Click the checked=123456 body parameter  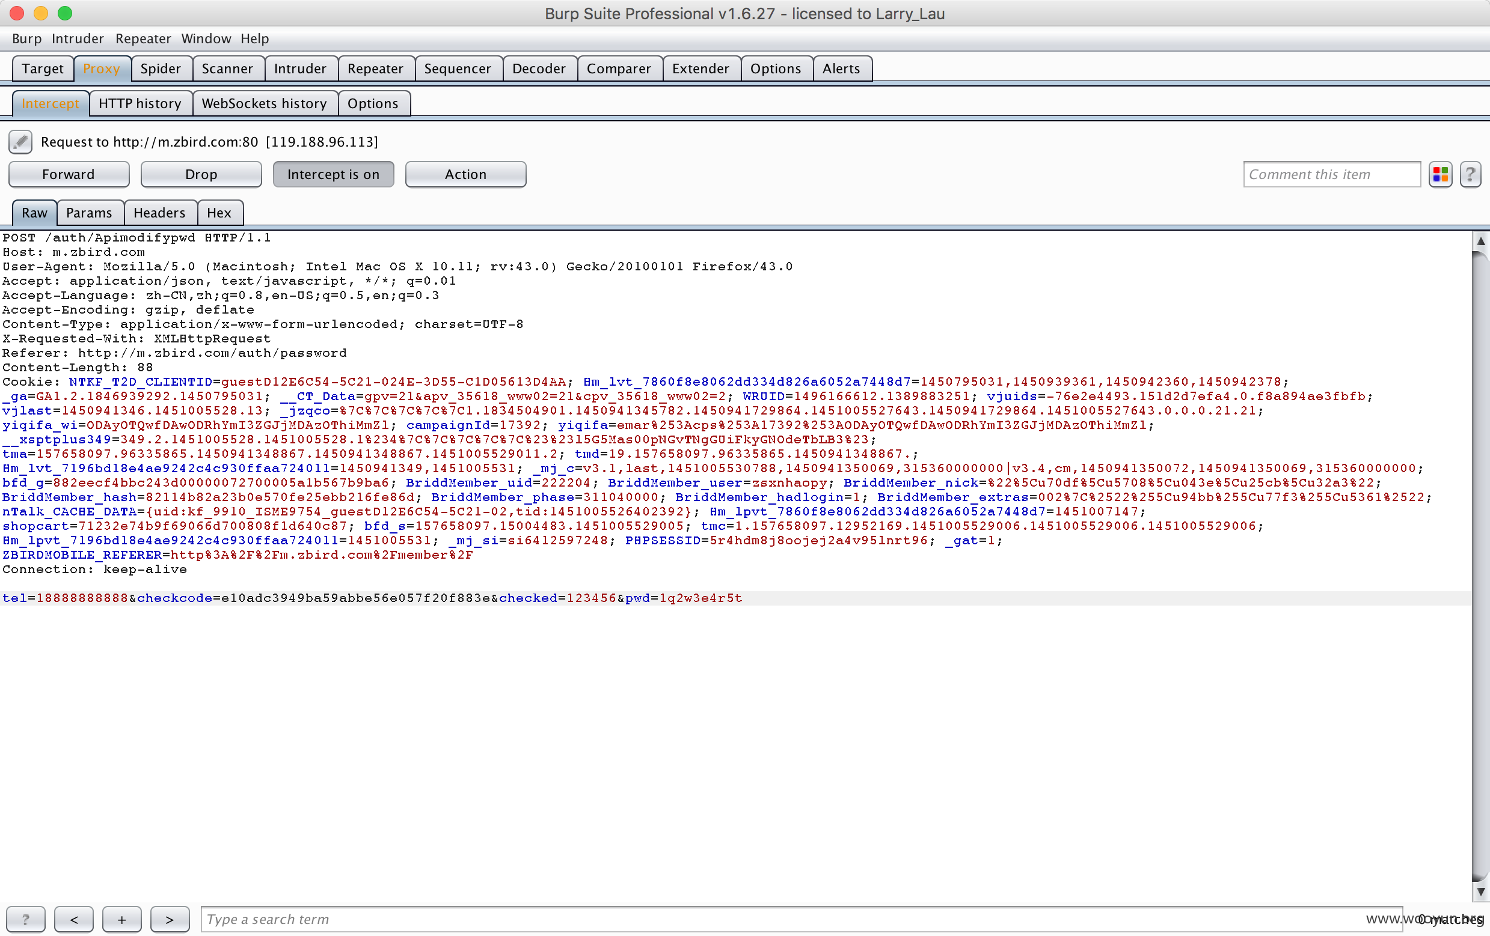(557, 598)
